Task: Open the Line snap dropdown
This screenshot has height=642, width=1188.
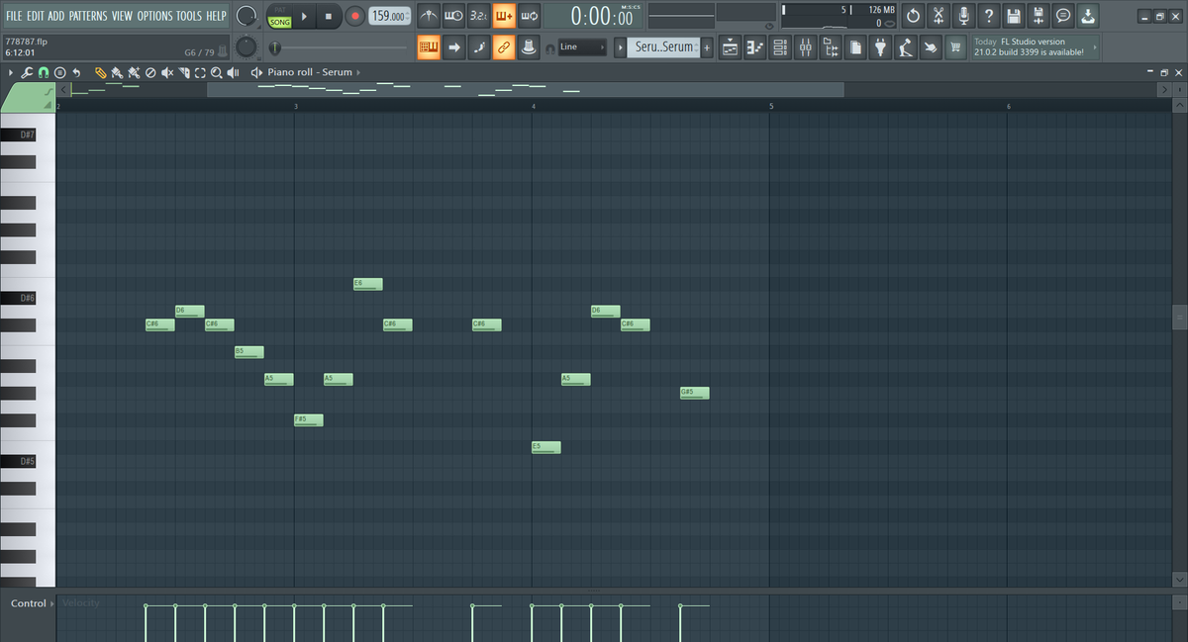Action: (x=582, y=46)
